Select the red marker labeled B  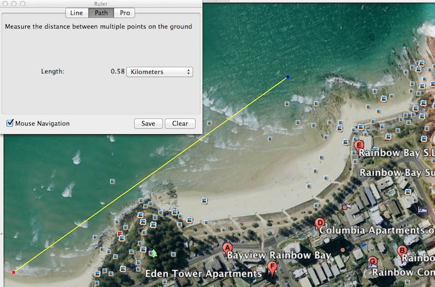[x=402, y=251]
